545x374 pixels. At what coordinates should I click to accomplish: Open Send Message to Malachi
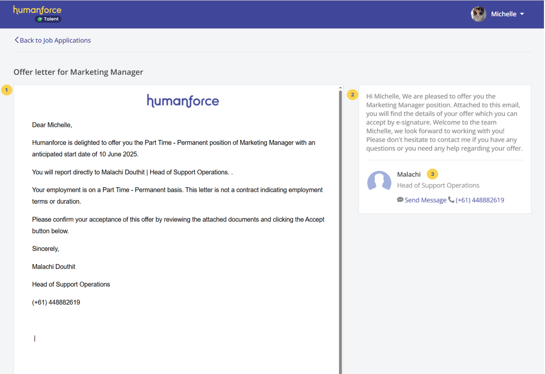[x=425, y=200]
